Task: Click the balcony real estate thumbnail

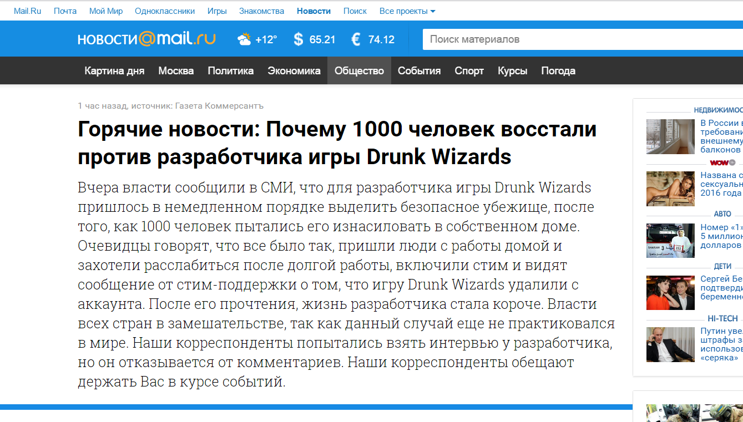Action: (670, 136)
